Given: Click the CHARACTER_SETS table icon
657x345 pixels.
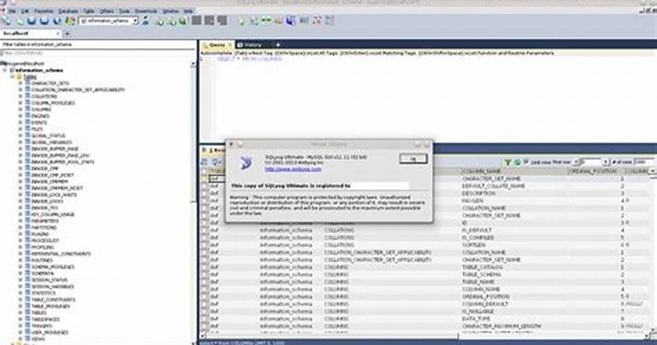Looking at the screenshot, I should [27, 83].
